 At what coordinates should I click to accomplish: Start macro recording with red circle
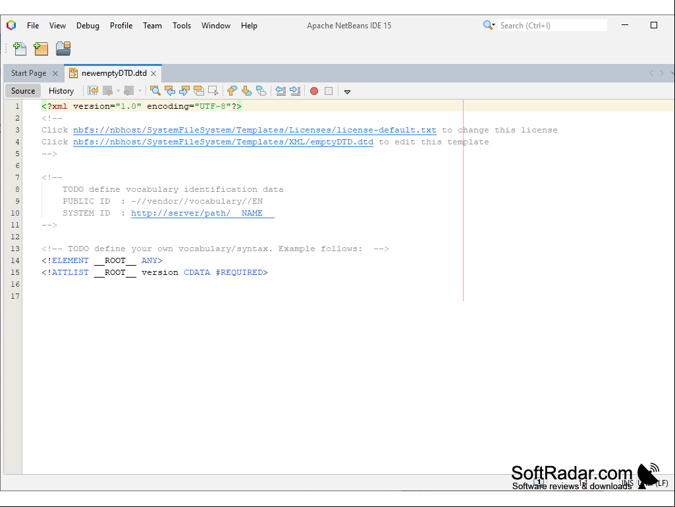pos(314,91)
